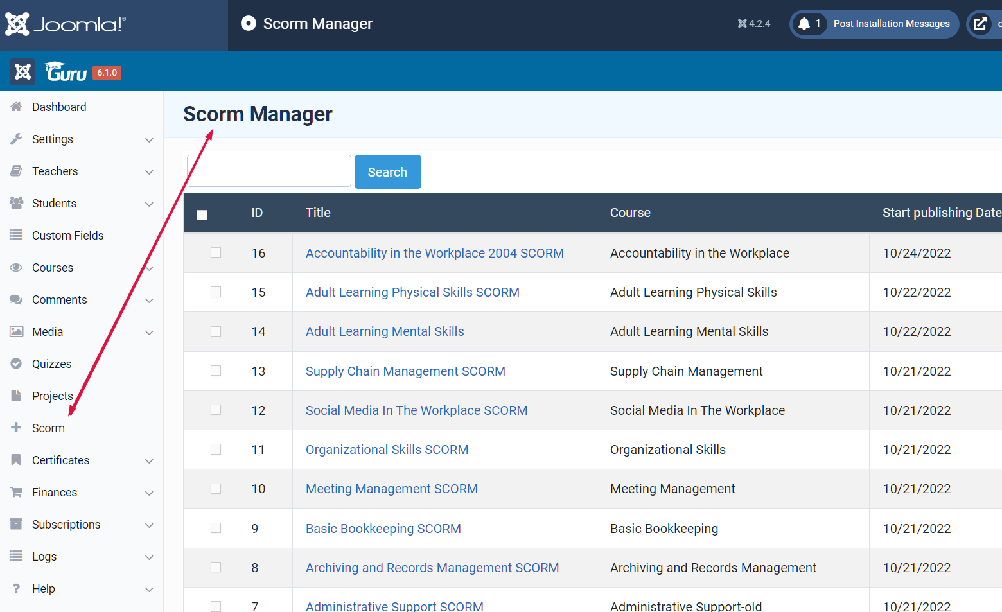Click the Projects file icon
The width and height of the screenshot is (1002, 612).
click(16, 396)
